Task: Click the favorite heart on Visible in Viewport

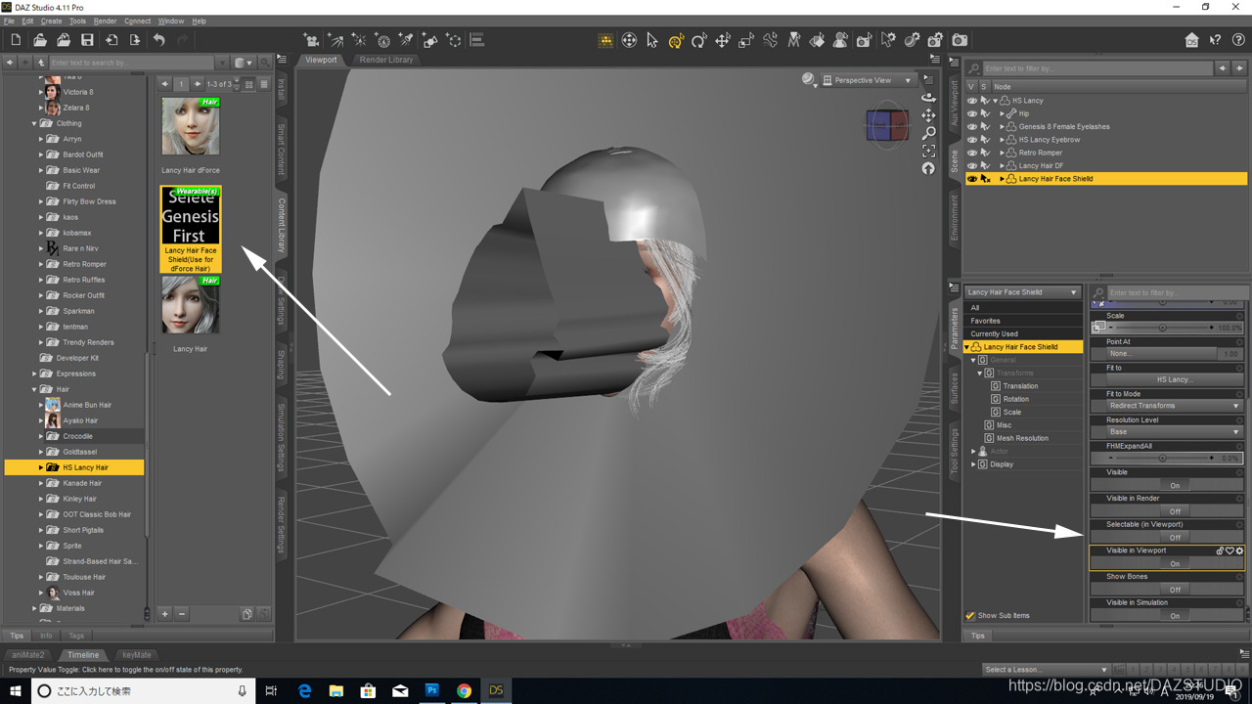Action: tap(1230, 551)
